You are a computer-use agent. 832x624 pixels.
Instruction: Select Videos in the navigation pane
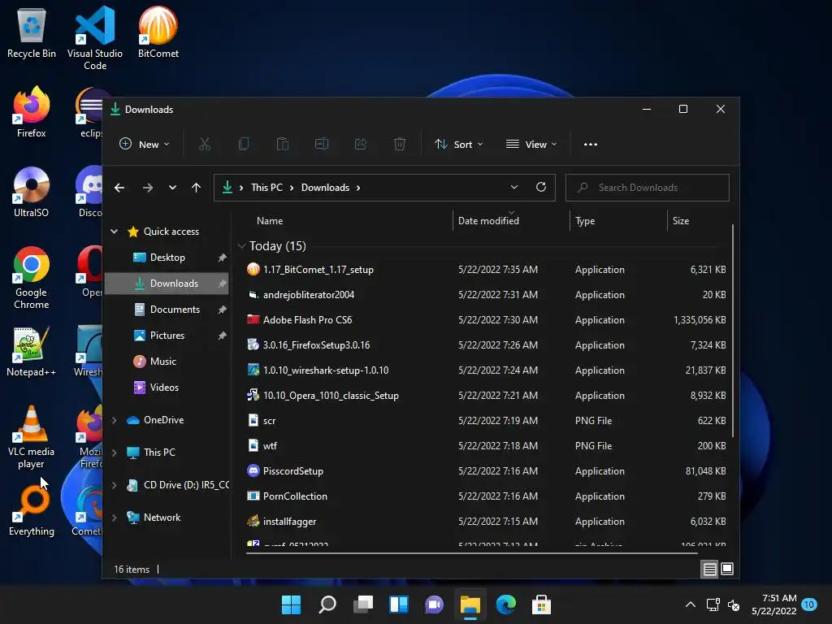pos(167,388)
